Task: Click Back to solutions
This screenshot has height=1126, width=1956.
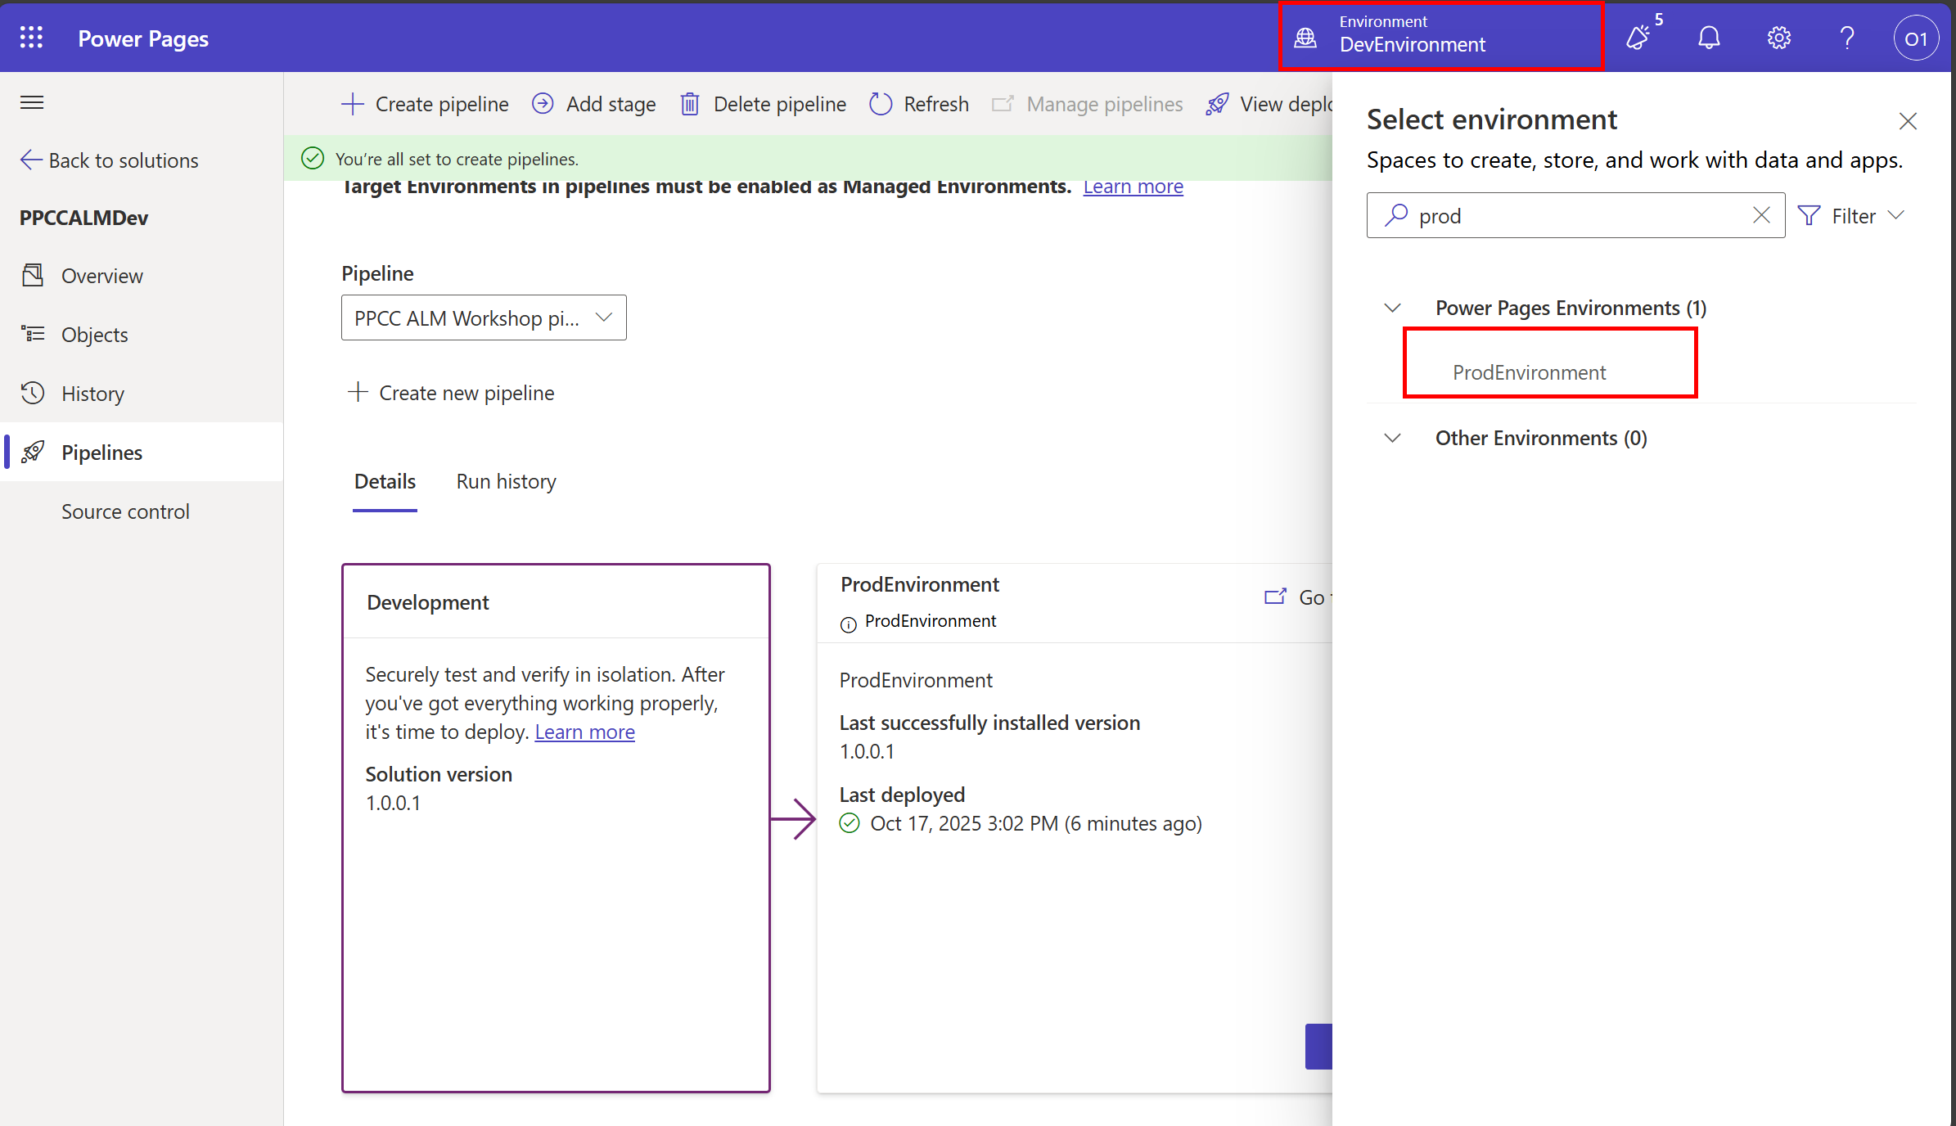Action: (x=110, y=160)
